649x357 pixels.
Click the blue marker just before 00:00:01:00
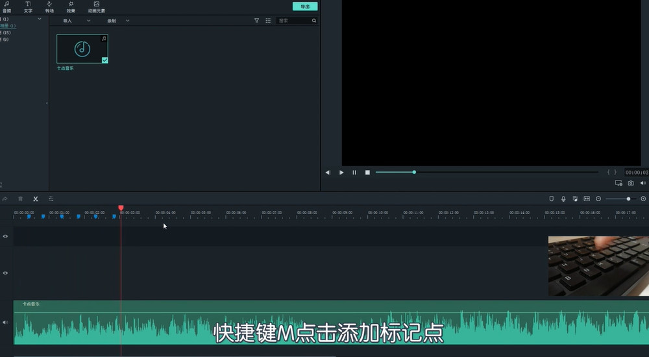click(43, 217)
